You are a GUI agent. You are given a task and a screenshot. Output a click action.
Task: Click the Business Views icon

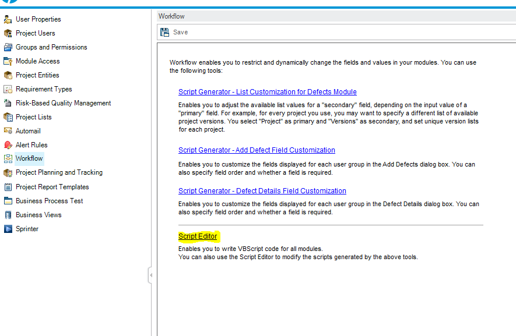point(8,215)
